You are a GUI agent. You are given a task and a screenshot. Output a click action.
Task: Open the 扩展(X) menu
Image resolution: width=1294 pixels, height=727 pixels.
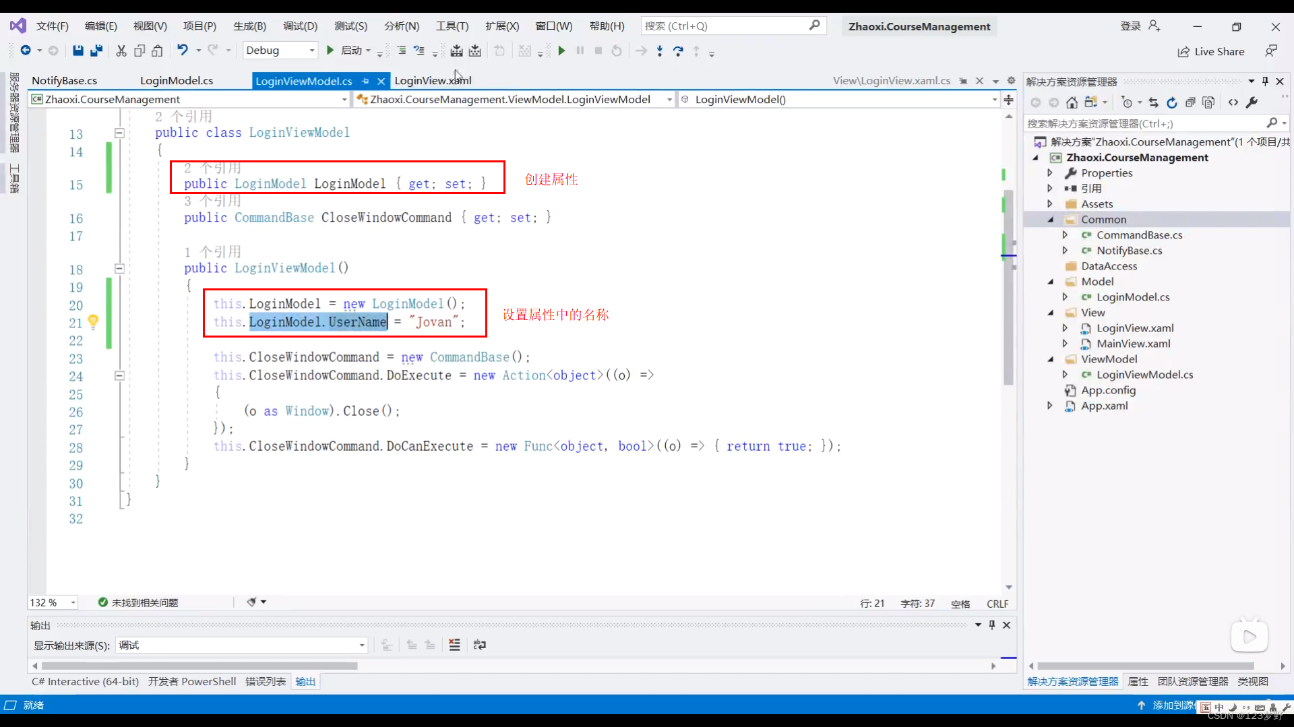point(502,26)
